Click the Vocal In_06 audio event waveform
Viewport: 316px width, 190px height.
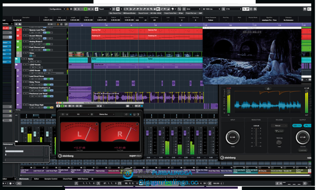[149, 98]
